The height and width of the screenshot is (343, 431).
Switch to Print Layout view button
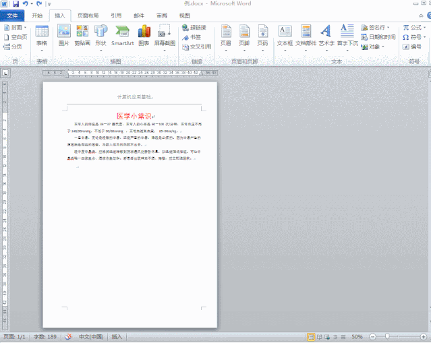[x=311, y=337]
